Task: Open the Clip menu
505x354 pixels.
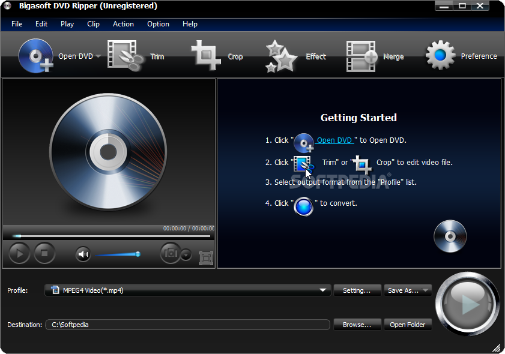Action: pos(93,24)
